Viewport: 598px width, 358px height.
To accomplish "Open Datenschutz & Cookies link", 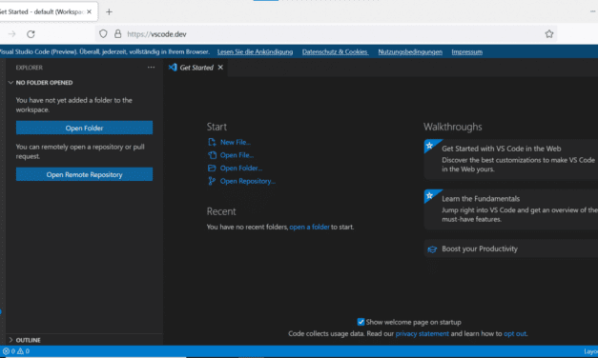I will point(335,51).
